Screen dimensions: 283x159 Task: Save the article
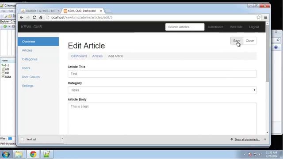(237, 41)
